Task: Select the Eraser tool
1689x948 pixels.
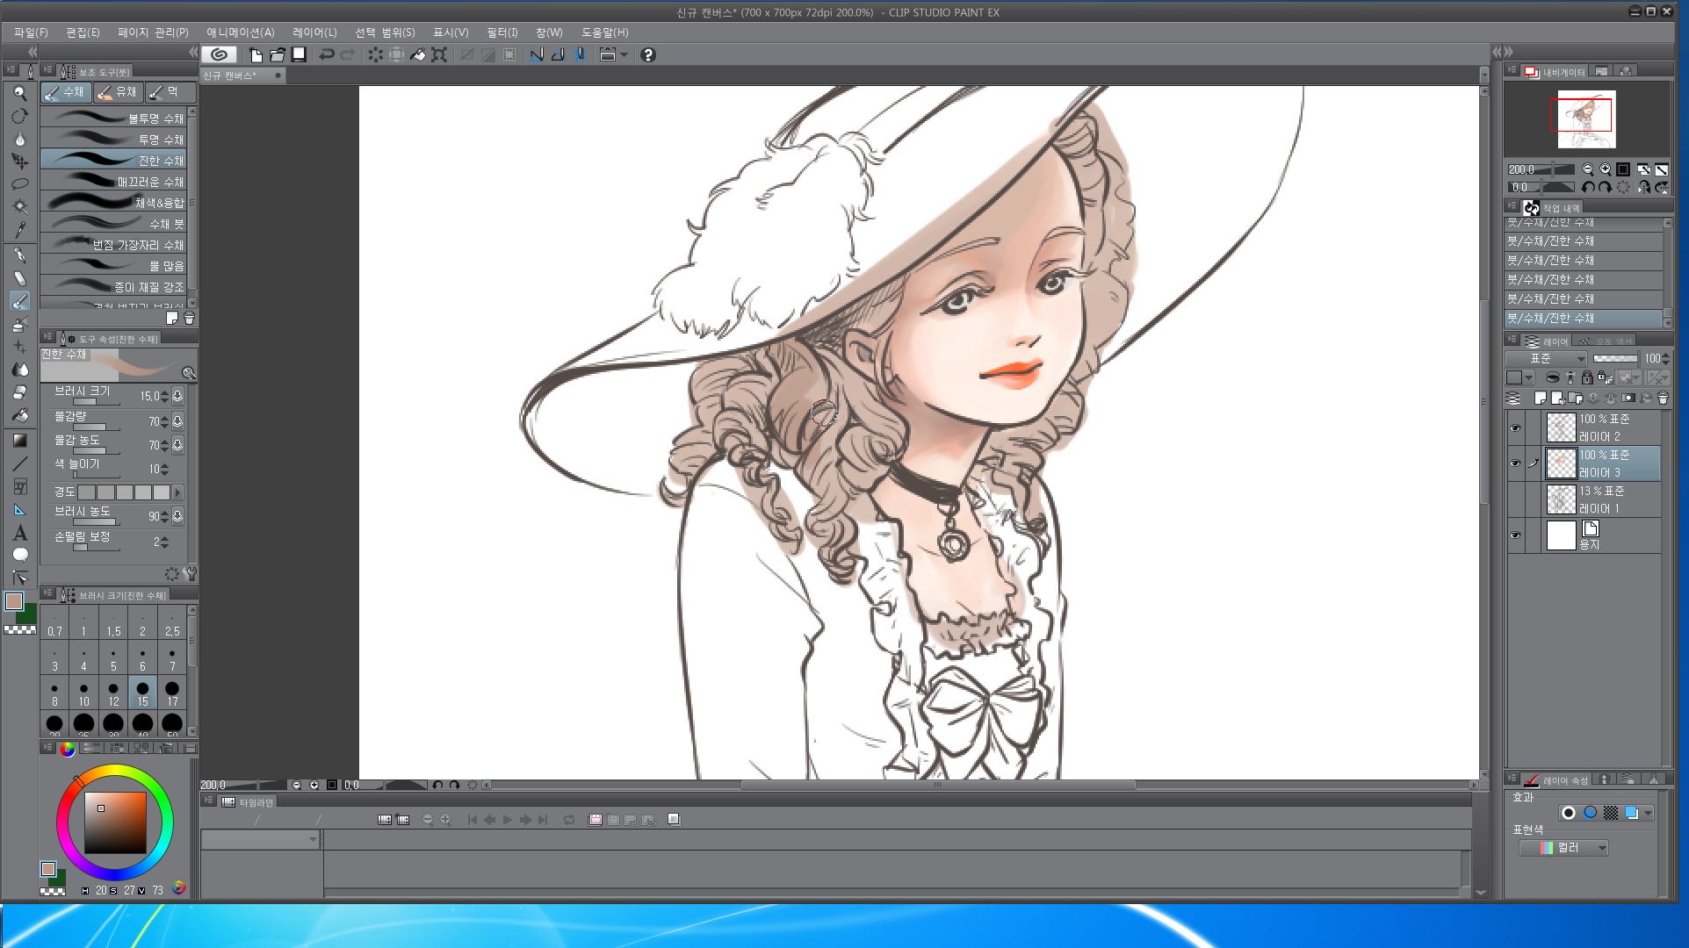Action: (19, 392)
